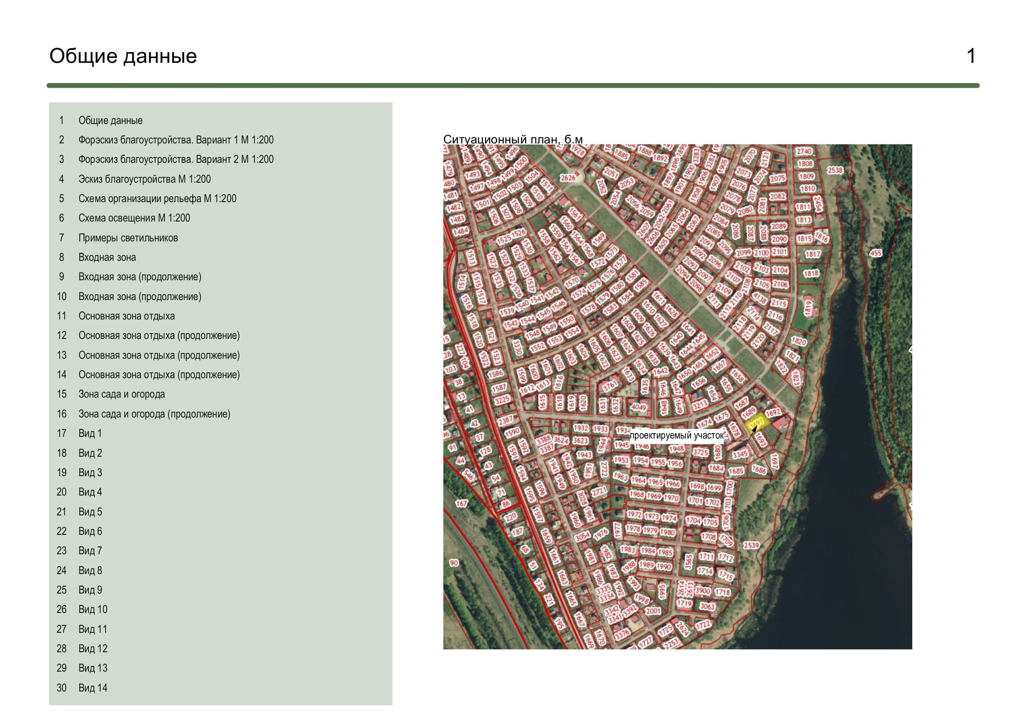Select the 'Вид 9' entry
1026x725 pixels.
click(x=90, y=590)
